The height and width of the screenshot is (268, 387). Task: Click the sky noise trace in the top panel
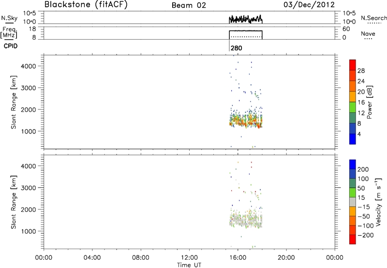coord(246,19)
